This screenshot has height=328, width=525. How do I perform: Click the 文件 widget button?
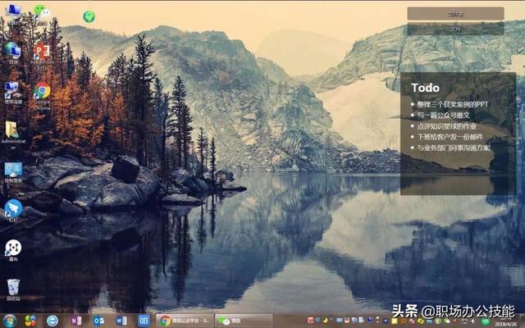click(455, 30)
